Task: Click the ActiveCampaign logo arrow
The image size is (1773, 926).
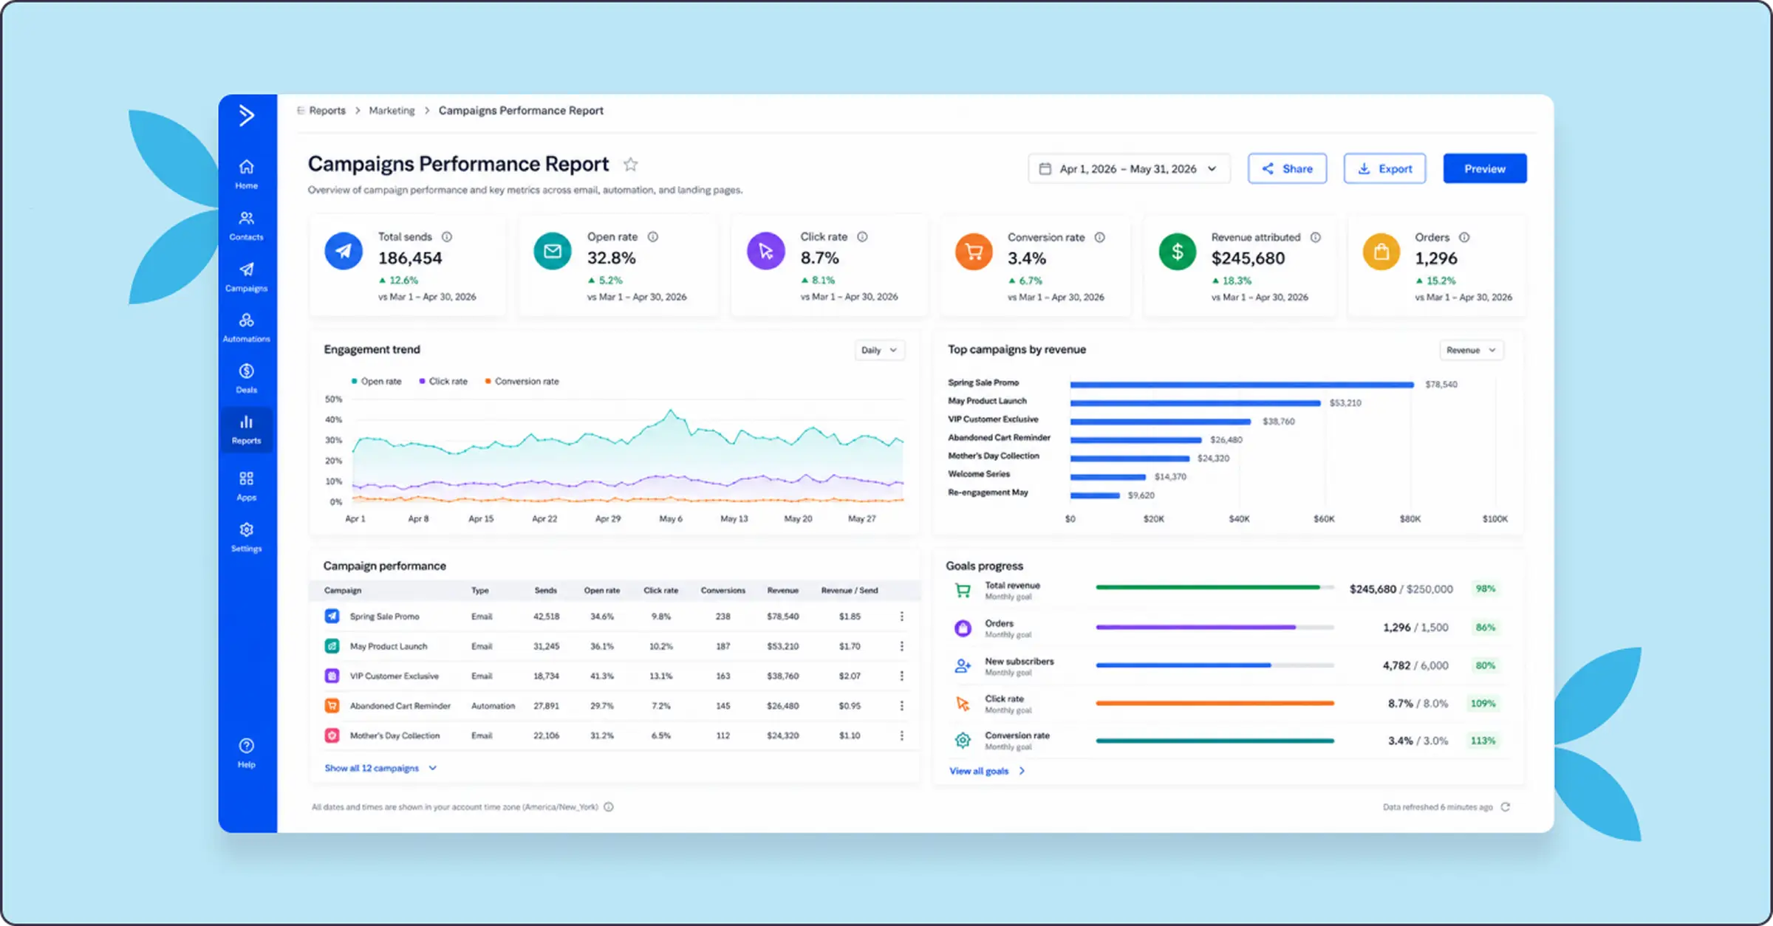Action: [x=247, y=115]
